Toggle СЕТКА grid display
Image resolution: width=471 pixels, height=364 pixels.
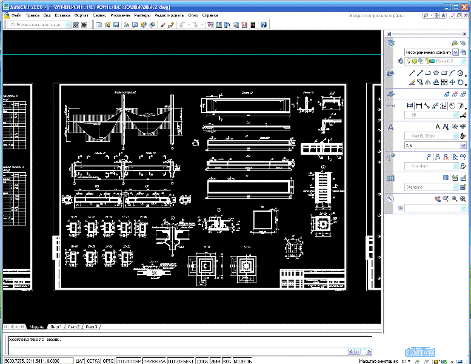pyautogui.click(x=93, y=361)
